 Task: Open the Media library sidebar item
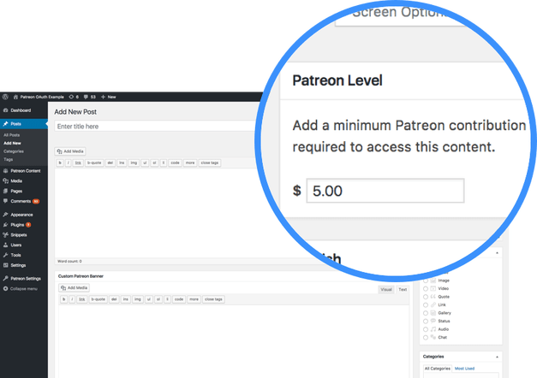click(16, 180)
